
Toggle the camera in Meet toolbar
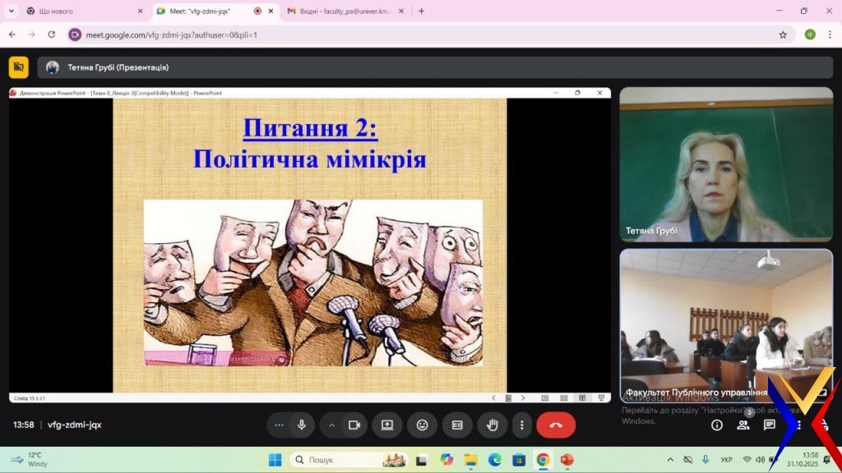[x=354, y=425]
